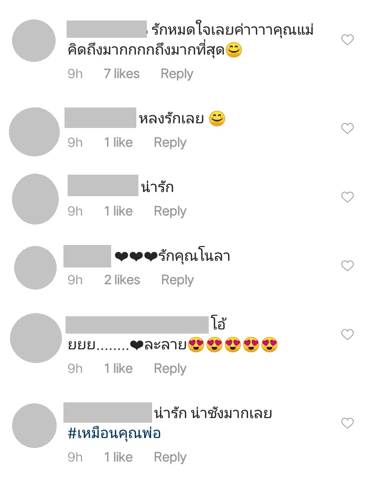Screen dimensions: 377x481
Task: Tap heart next to 'รักคุณโนลา' comment
Action: [347, 265]
